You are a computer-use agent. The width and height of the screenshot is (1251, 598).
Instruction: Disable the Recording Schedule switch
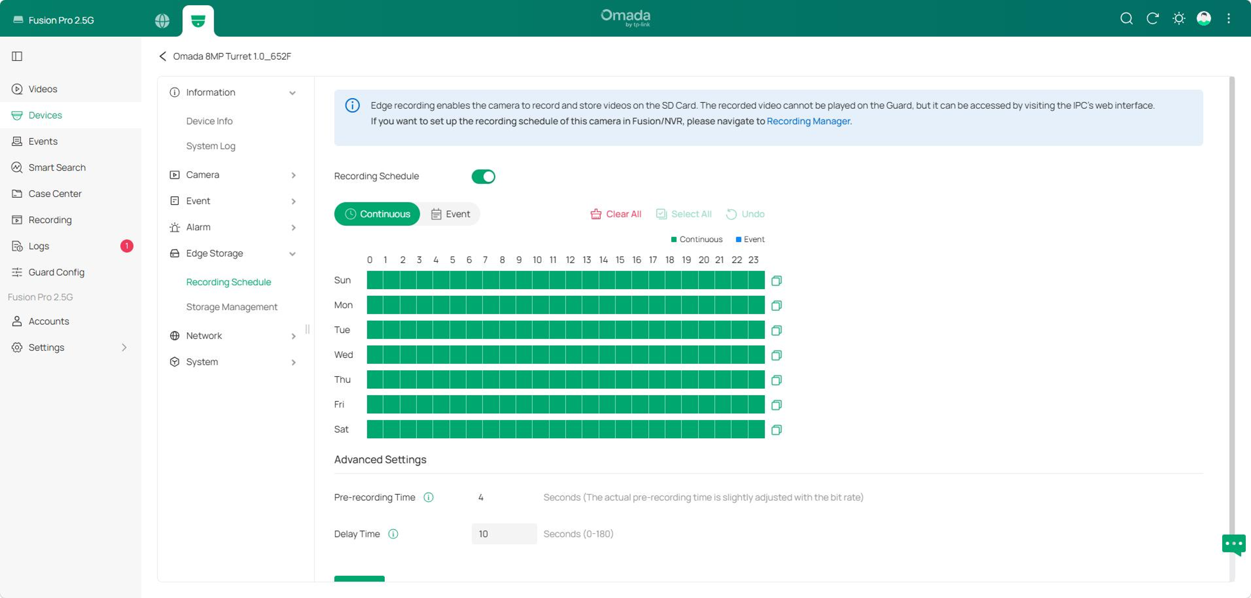[x=483, y=176]
